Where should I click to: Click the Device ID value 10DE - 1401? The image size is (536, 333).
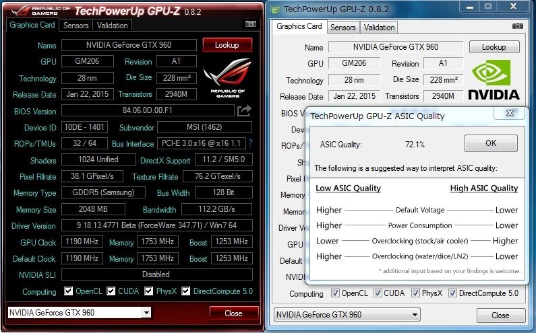84,127
